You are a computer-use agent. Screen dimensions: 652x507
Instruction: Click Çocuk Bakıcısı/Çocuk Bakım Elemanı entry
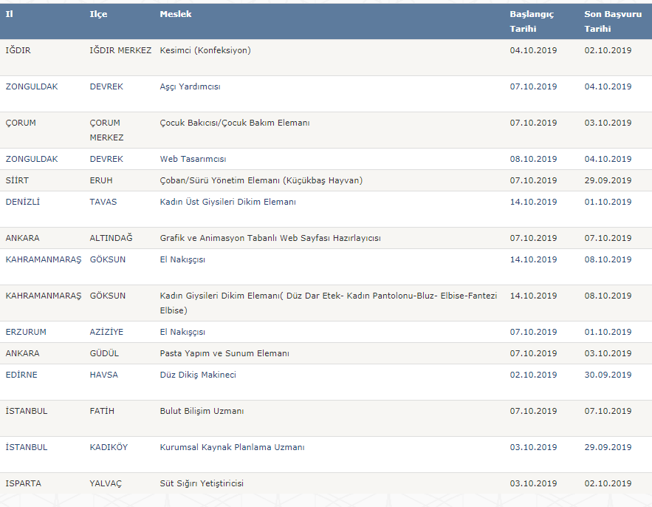[235, 123]
